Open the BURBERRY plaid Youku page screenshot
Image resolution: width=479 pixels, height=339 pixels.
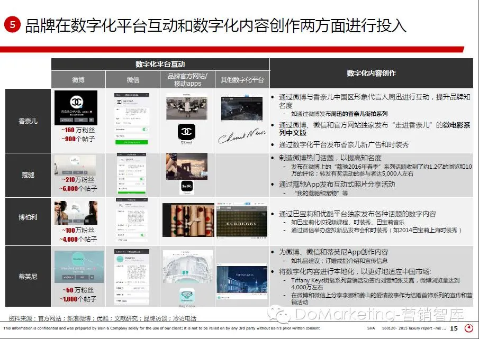tap(242, 220)
